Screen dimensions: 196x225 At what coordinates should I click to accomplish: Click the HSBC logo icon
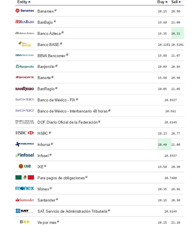point(25,133)
